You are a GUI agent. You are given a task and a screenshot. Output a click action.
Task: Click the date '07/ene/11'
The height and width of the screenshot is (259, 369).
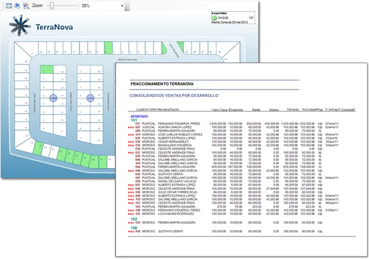[332, 123]
